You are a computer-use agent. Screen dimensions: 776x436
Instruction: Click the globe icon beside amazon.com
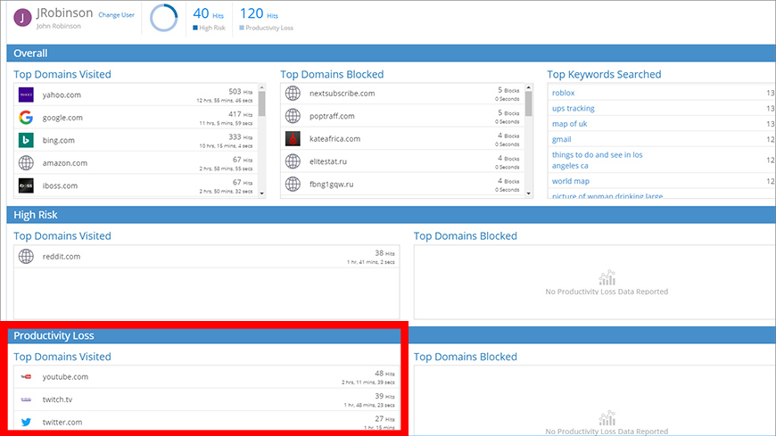pos(26,163)
